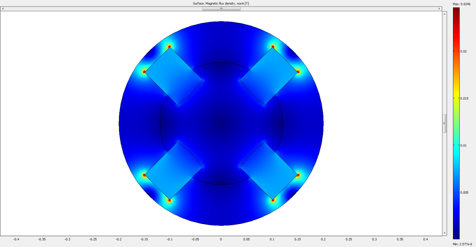Image resolution: width=476 pixels, height=247 pixels.
Task: Click the vertical scrollbar thumb
Action: pyautogui.click(x=444, y=123)
